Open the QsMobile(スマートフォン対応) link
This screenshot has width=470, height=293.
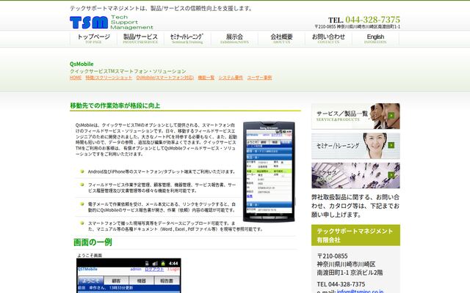coord(164,78)
